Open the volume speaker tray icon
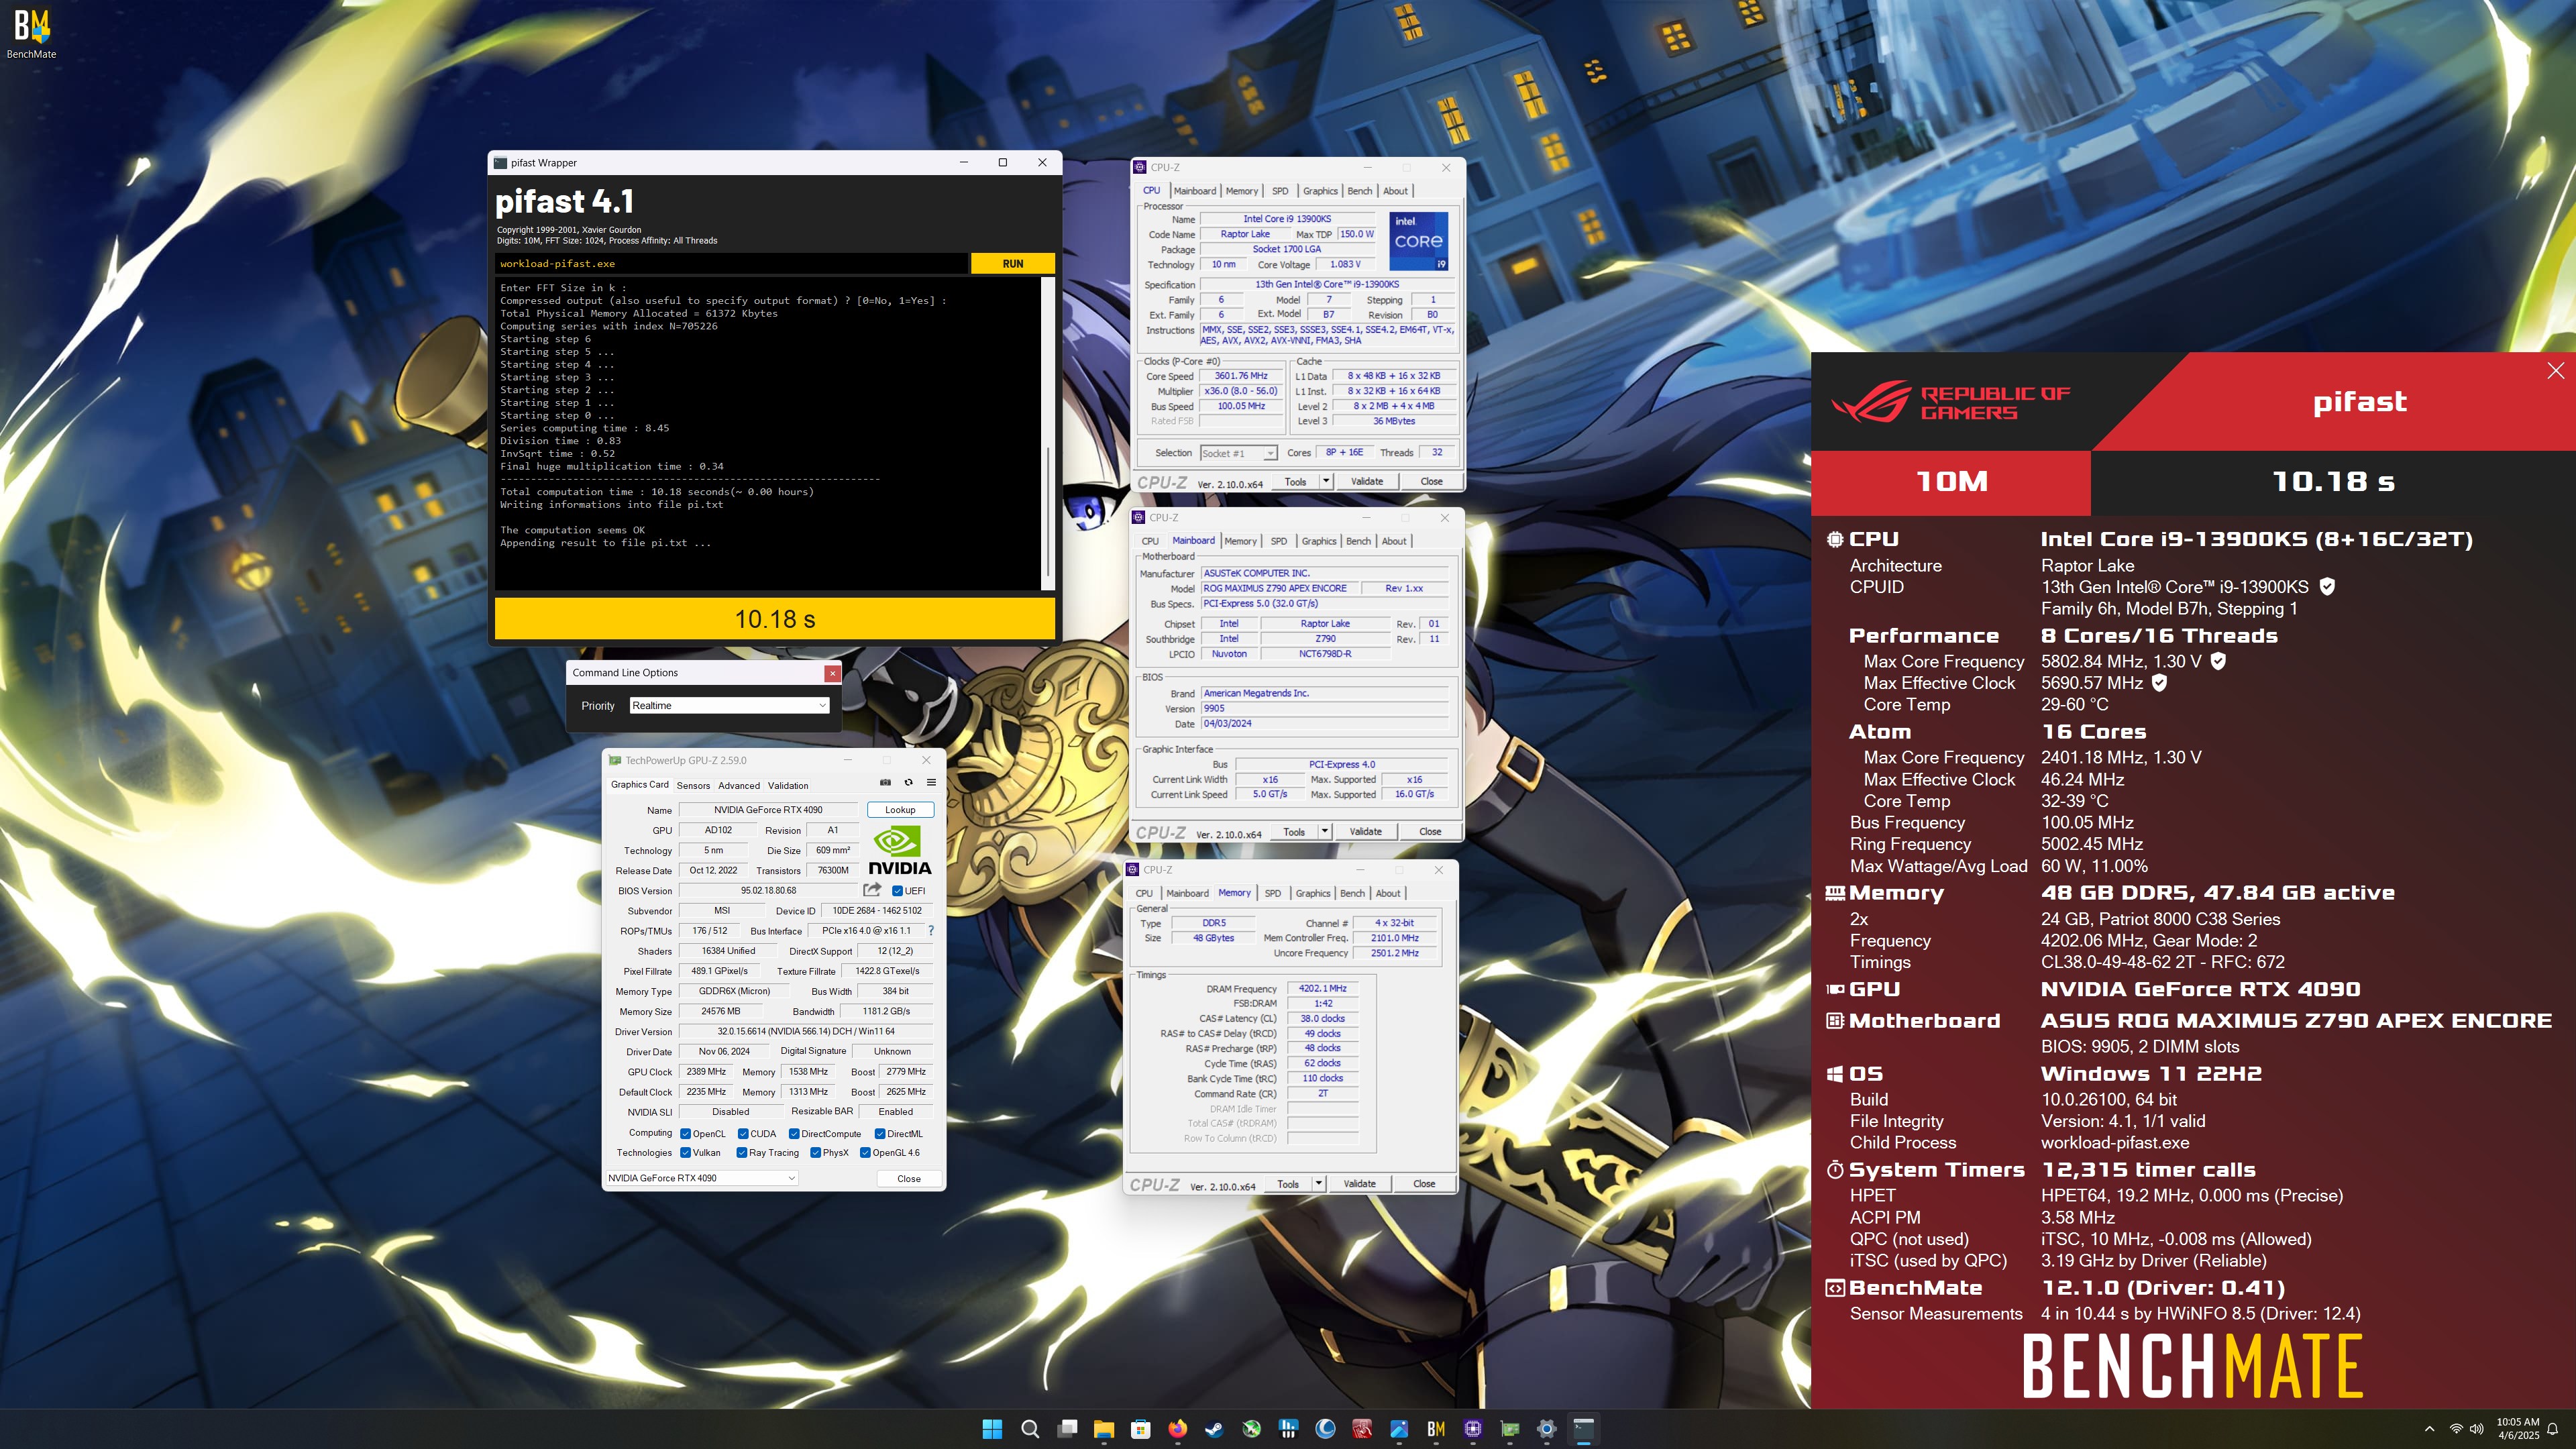Viewport: 2576px width, 1449px height. 2477,1429
